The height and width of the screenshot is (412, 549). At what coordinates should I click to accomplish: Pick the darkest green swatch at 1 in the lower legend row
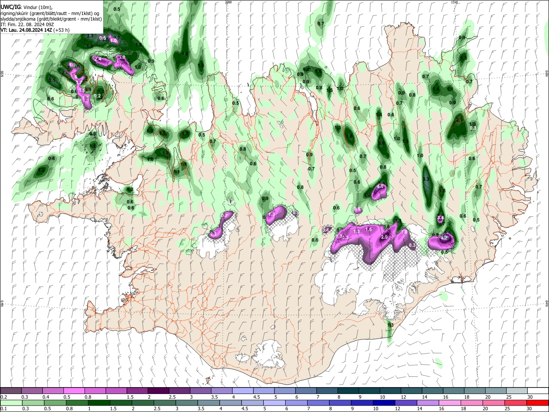tap(99, 403)
